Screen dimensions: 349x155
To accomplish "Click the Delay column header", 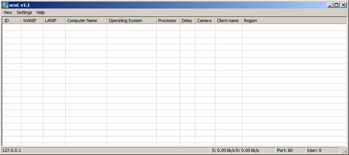I will [x=187, y=21].
